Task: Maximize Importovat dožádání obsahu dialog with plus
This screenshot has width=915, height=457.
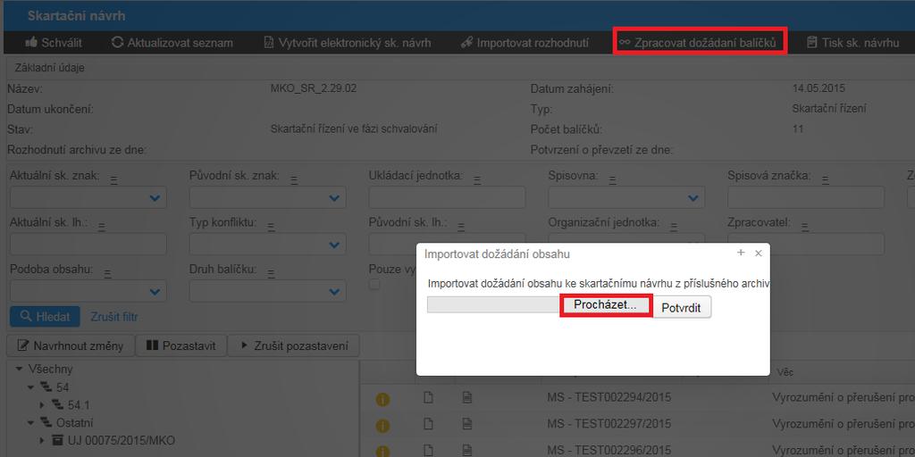Action: [x=741, y=253]
